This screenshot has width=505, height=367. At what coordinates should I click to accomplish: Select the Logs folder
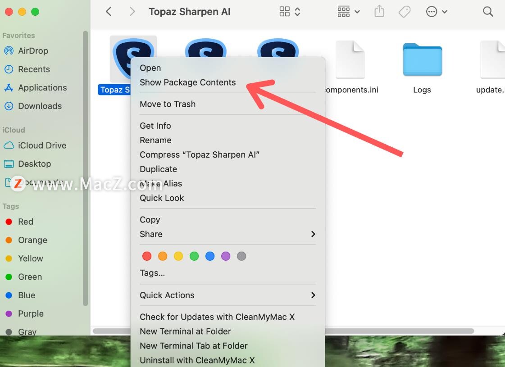422,59
